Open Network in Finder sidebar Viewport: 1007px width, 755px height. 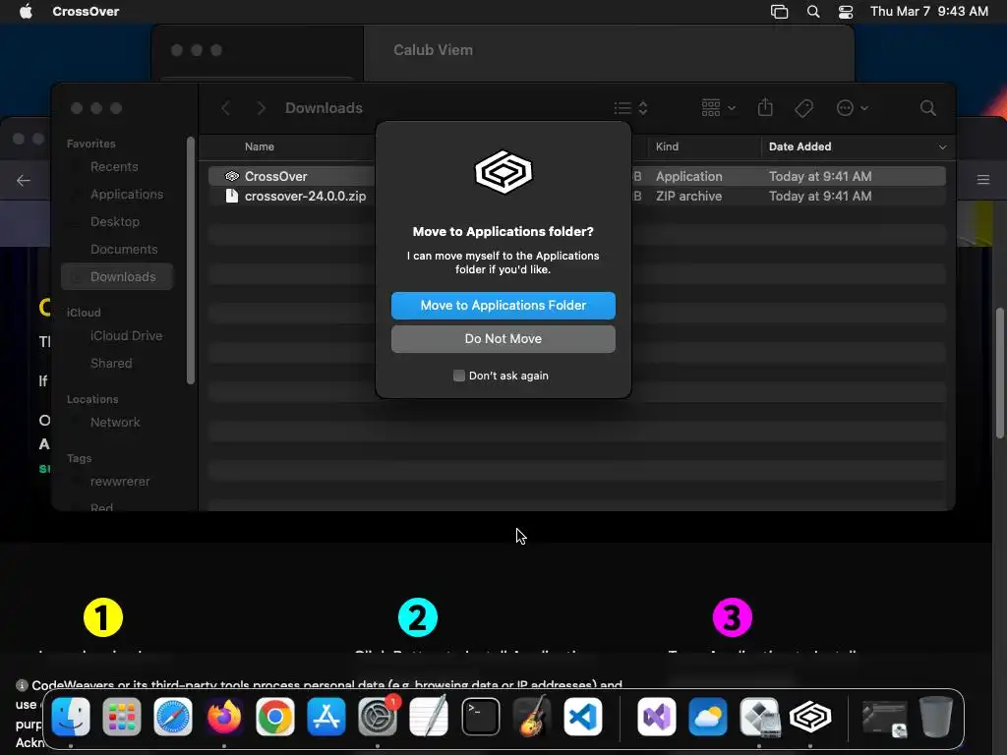tap(115, 423)
